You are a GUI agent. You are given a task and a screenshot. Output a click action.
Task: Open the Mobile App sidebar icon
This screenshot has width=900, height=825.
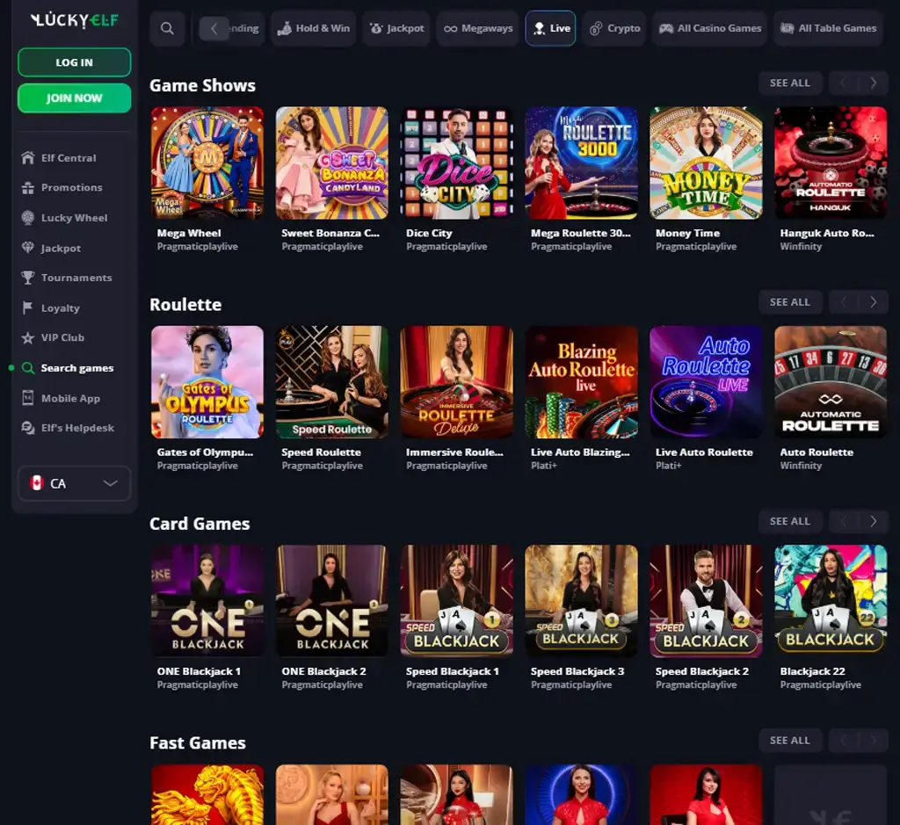(27, 398)
